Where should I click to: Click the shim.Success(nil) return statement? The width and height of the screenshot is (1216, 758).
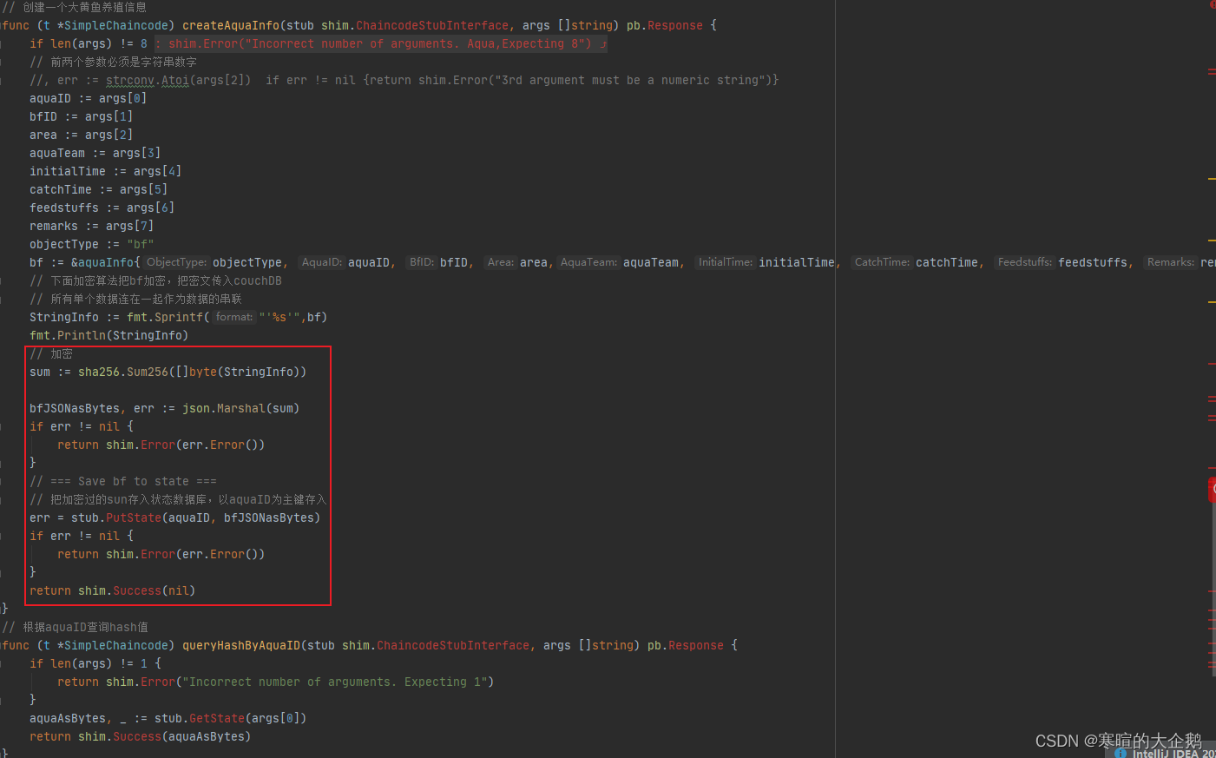coord(112,590)
